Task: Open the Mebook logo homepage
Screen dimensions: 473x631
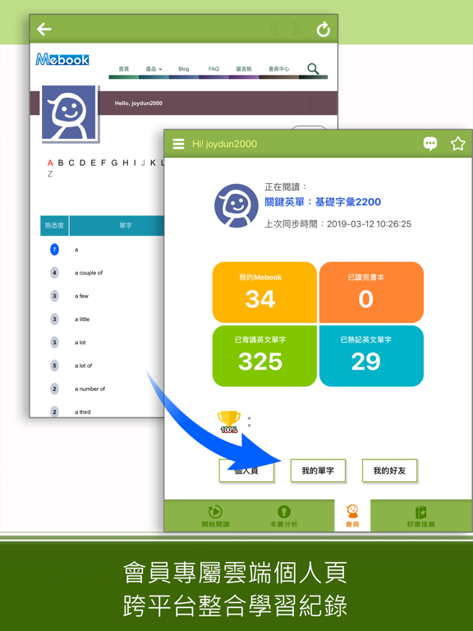Action: pyautogui.click(x=62, y=59)
